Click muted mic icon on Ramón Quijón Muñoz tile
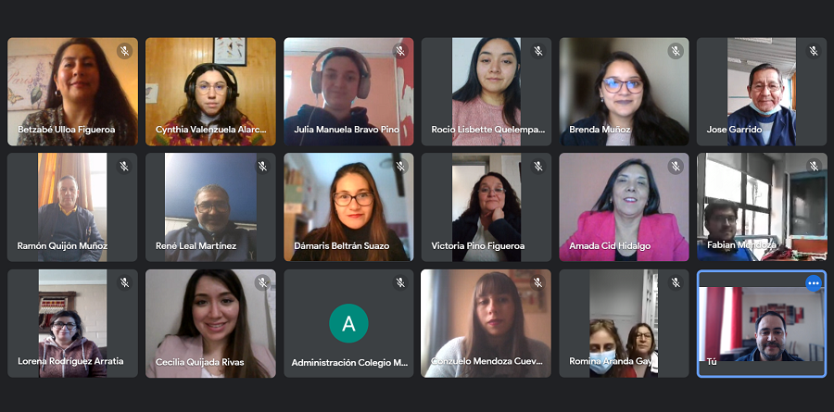This screenshot has height=412, width=834. point(124,167)
